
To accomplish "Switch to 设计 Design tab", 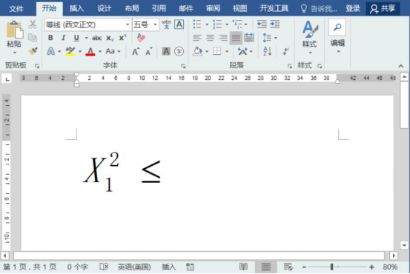I will (x=104, y=9).
